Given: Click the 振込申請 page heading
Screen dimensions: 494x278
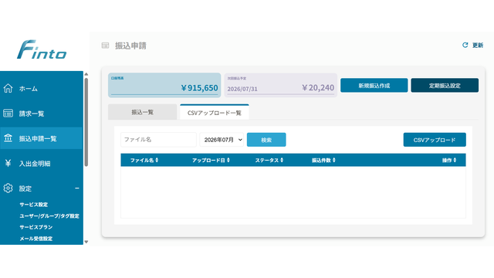Looking at the screenshot, I should tap(130, 46).
